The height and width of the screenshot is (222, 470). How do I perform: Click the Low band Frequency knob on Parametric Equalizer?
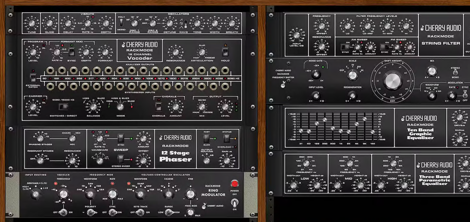pos(306,163)
